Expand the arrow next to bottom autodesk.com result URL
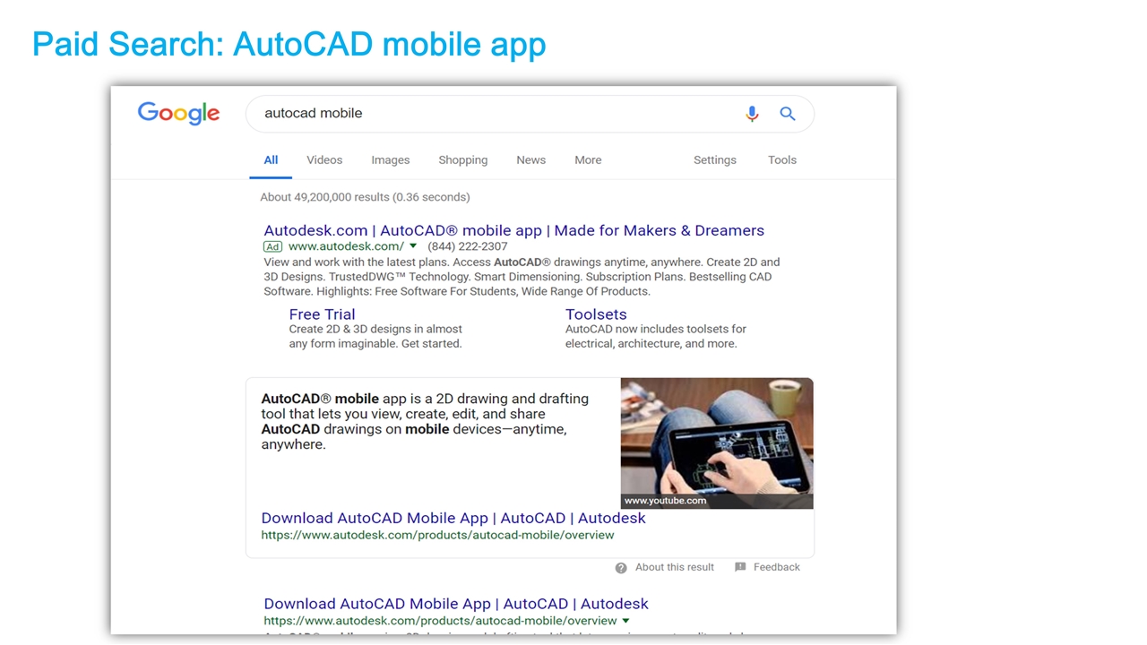The image size is (1147, 645). coord(625,621)
